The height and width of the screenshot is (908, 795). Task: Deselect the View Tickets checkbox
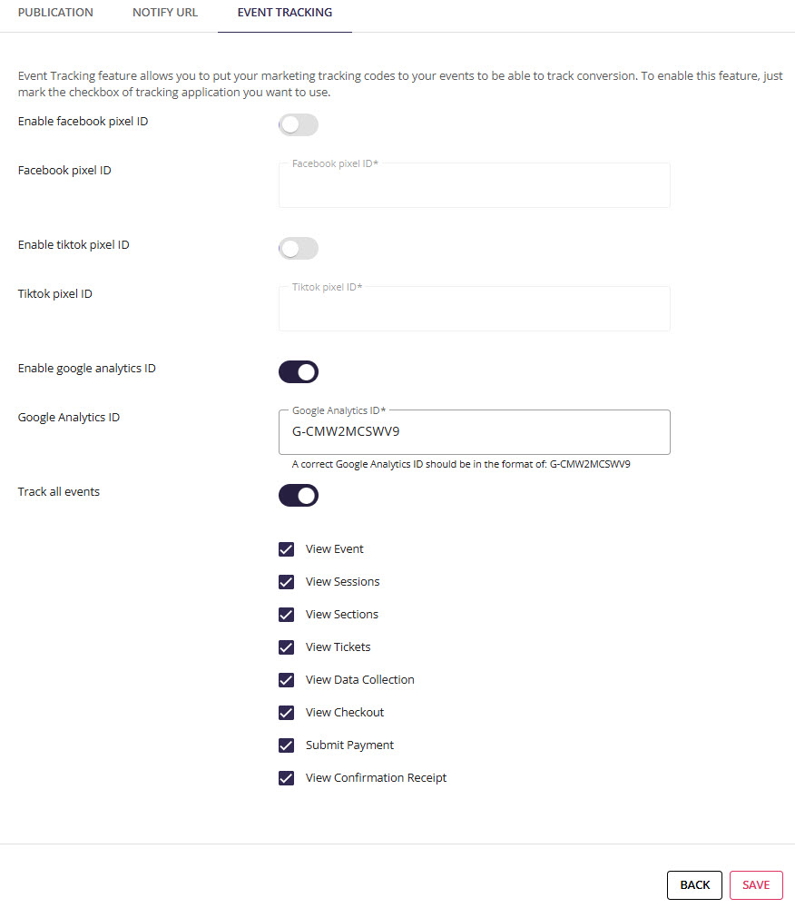[287, 646]
